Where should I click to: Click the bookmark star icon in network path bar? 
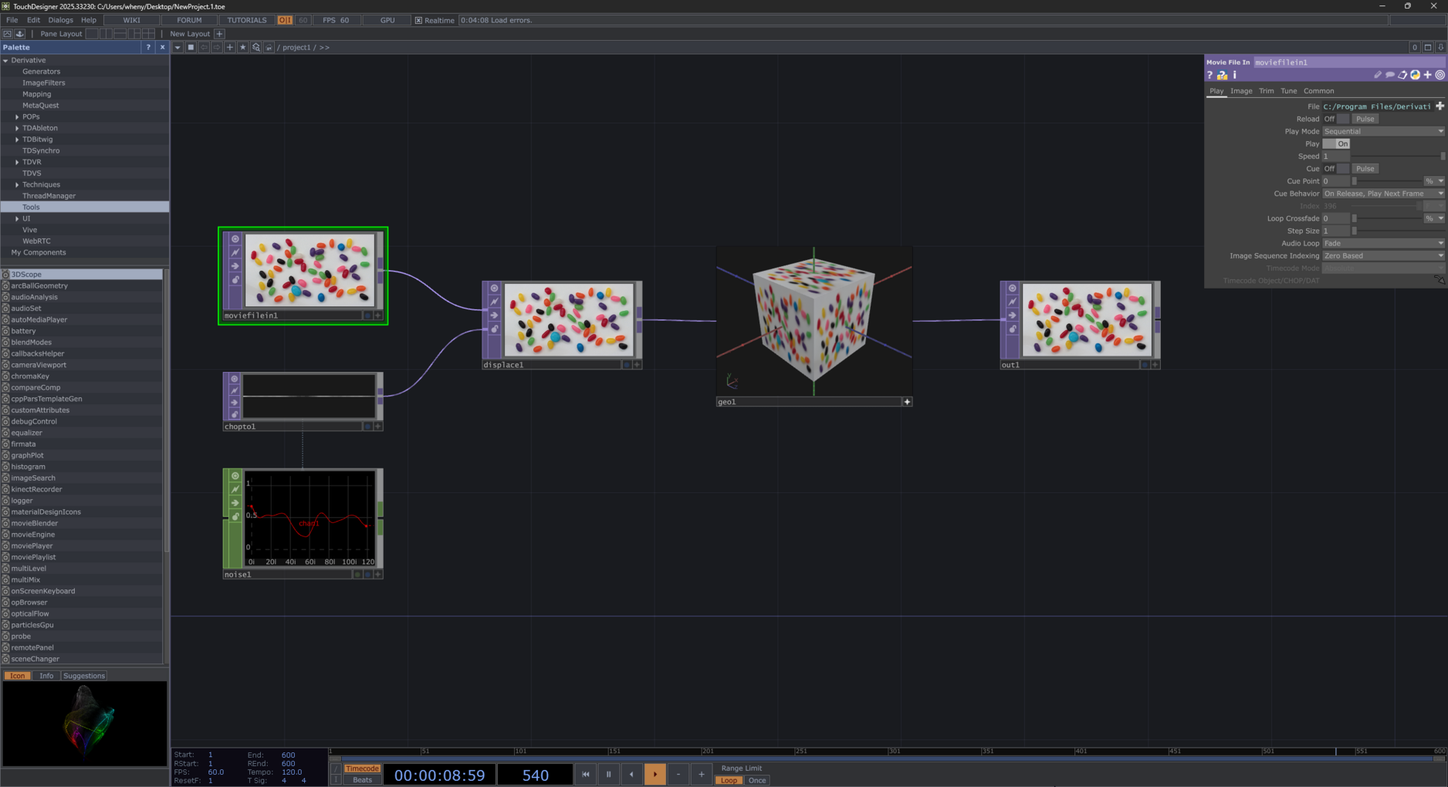tap(242, 47)
